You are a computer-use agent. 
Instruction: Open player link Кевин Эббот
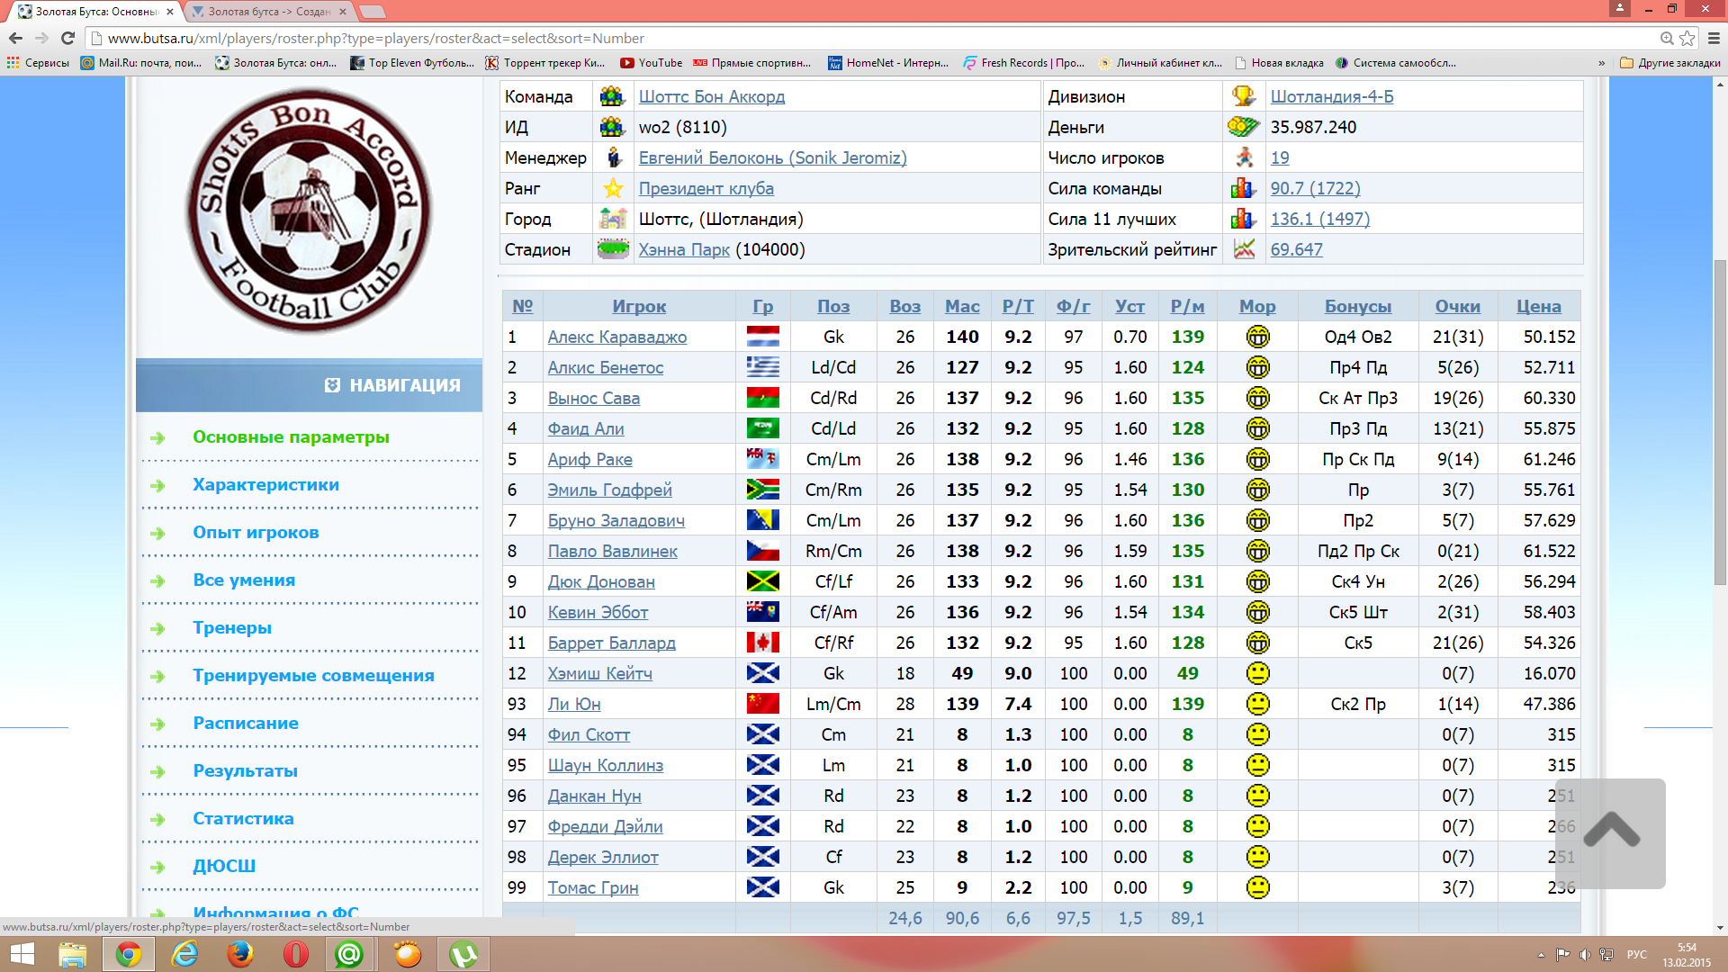(x=598, y=612)
